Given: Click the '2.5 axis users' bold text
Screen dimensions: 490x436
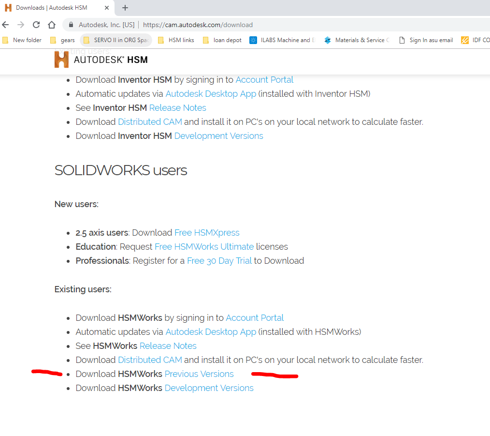Looking at the screenshot, I should (102, 233).
